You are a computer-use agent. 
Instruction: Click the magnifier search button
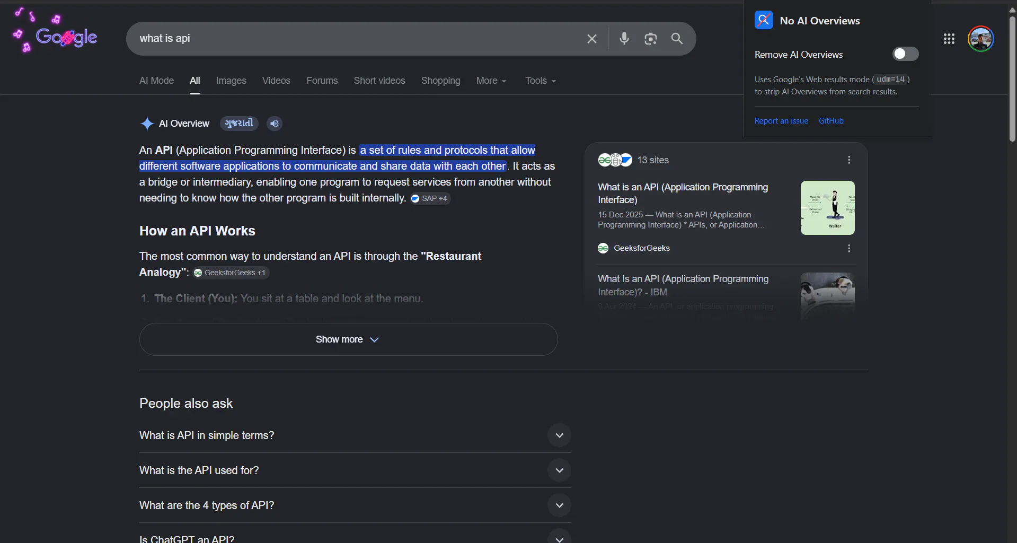coord(677,38)
